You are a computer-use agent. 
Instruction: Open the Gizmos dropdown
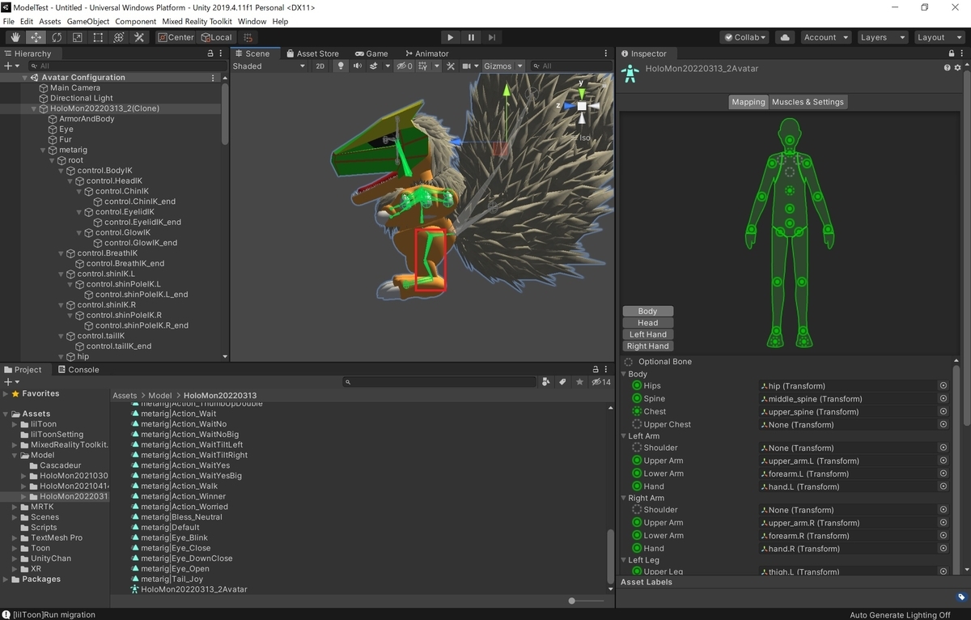click(504, 66)
